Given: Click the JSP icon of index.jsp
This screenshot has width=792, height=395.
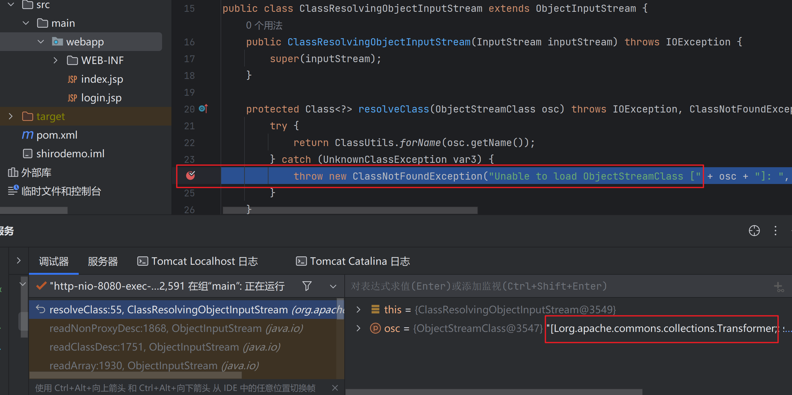Looking at the screenshot, I should pos(72,79).
